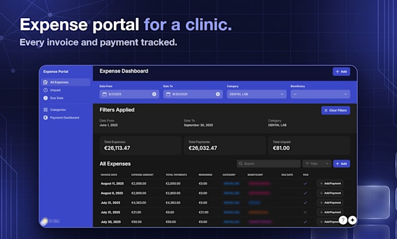This screenshot has height=239, width=397.
Task: Add payment for August 8, 2025 expense
Action: point(330,193)
